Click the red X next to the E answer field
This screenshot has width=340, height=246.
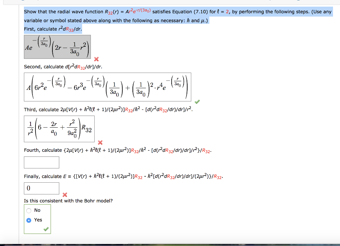pyautogui.click(x=65, y=195)
